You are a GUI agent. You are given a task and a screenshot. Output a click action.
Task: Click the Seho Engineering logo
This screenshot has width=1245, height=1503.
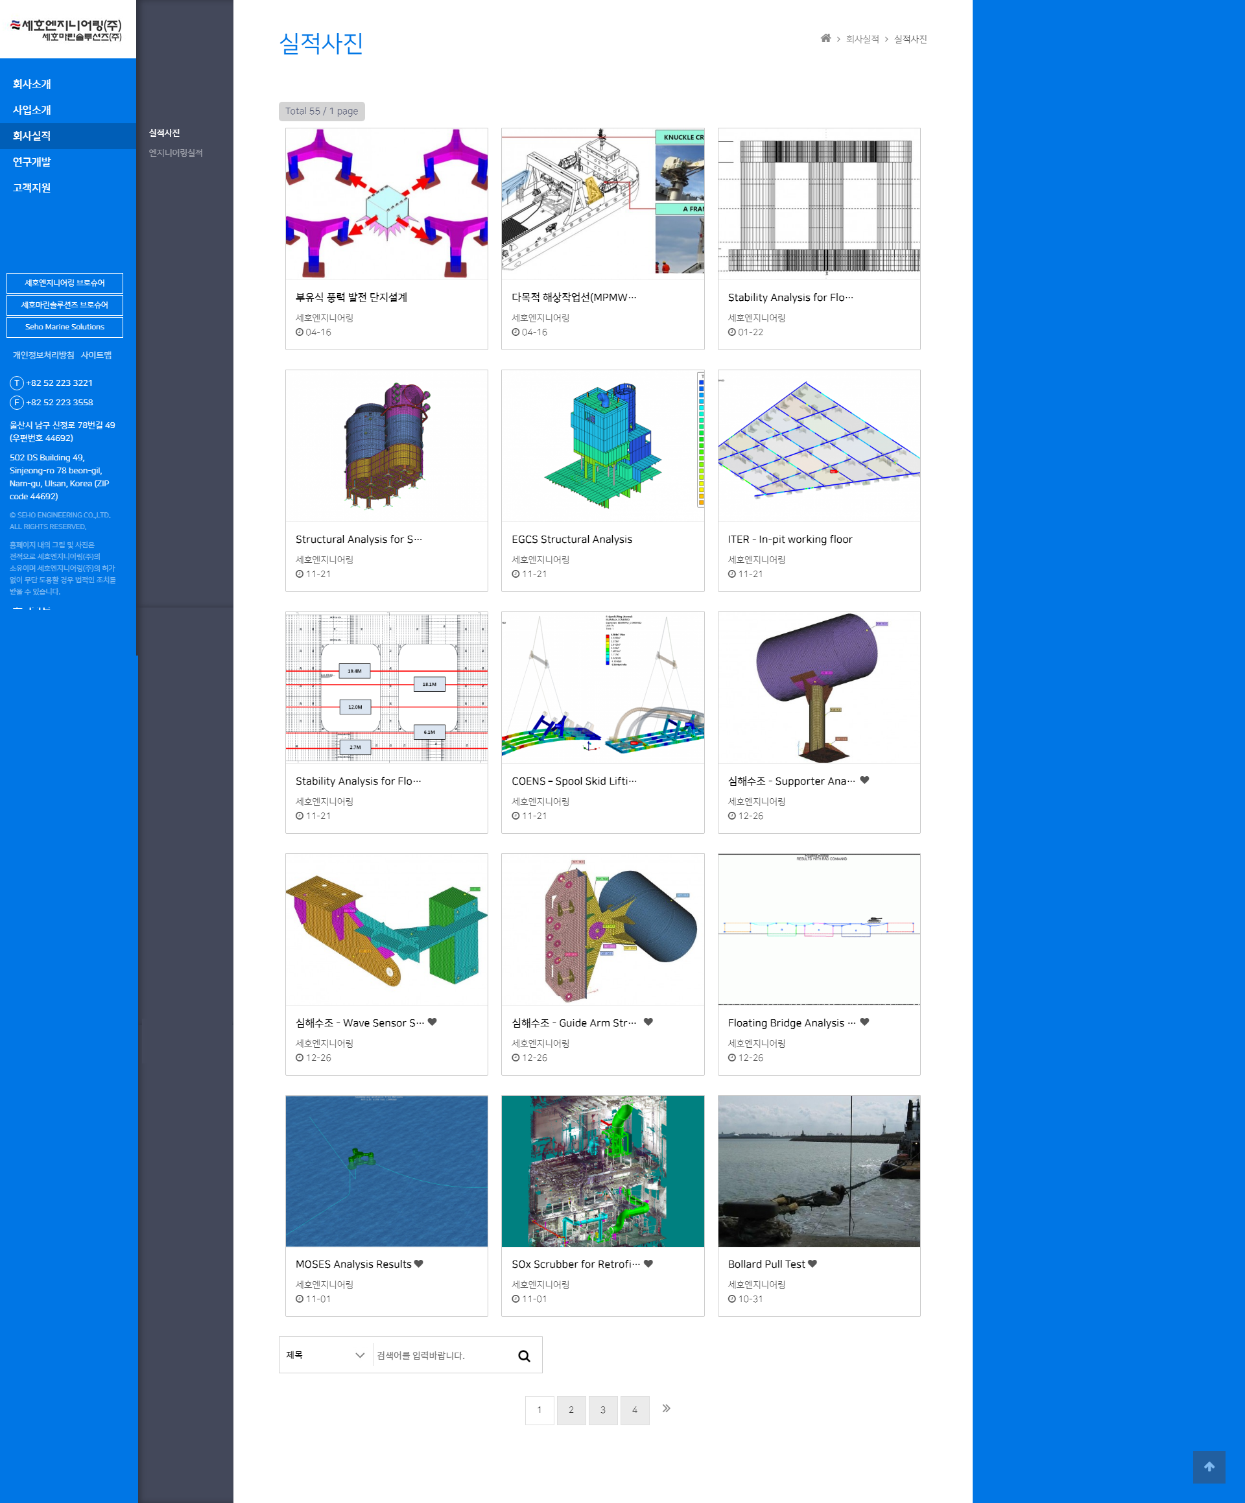point(66,30)
